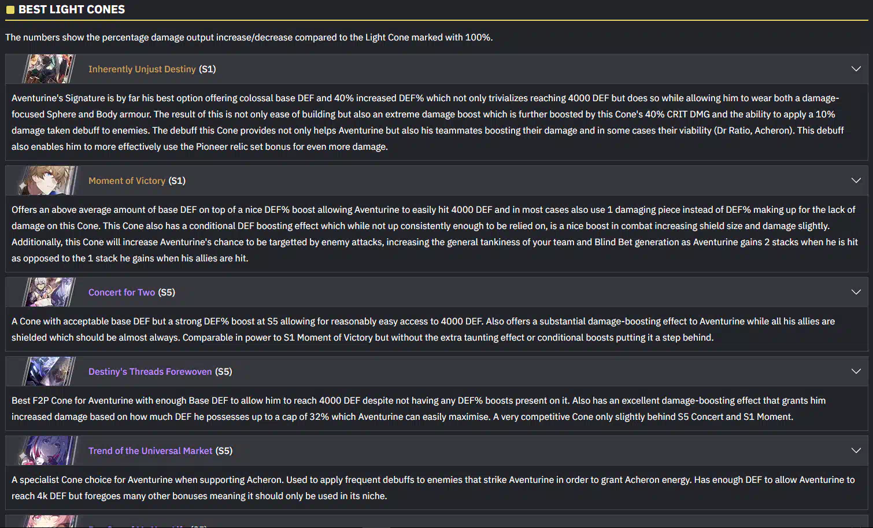Collapse the Concert for Two section chevron
873x528 pixels.
click(x=856, y=292)
